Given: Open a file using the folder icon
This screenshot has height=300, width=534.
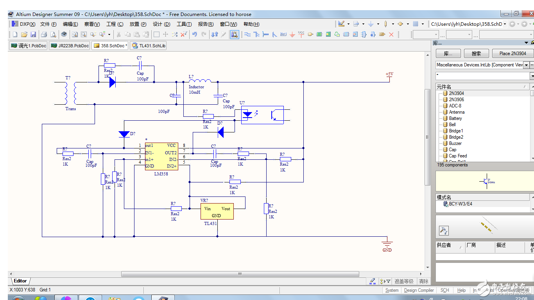Looking at the screenshot, I should pyautogui.click(x=24, y=34).
